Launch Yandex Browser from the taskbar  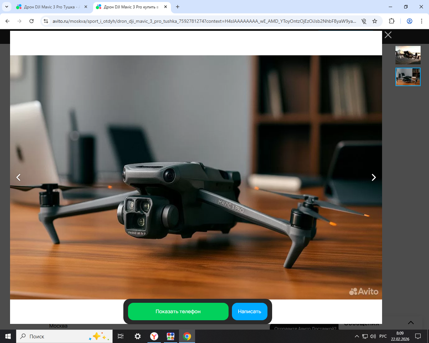coord(154,336)
